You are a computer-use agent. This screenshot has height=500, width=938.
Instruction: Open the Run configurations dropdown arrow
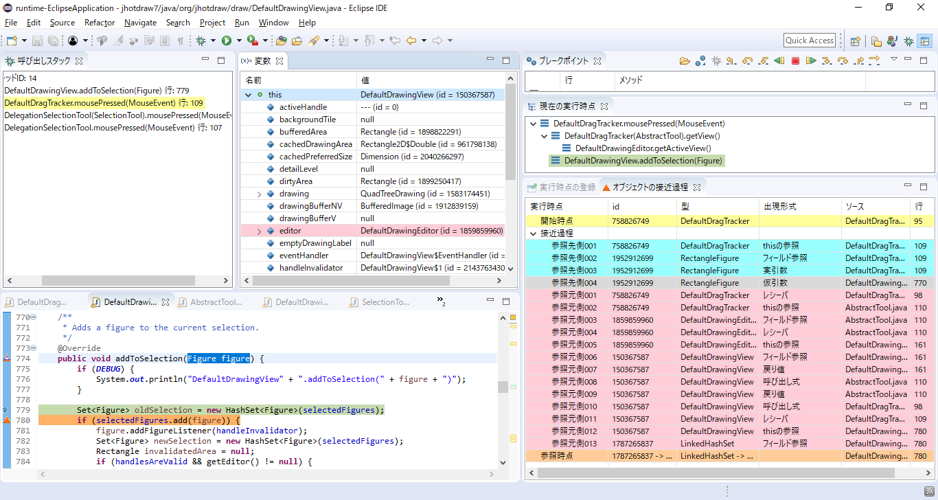[239, 41]
